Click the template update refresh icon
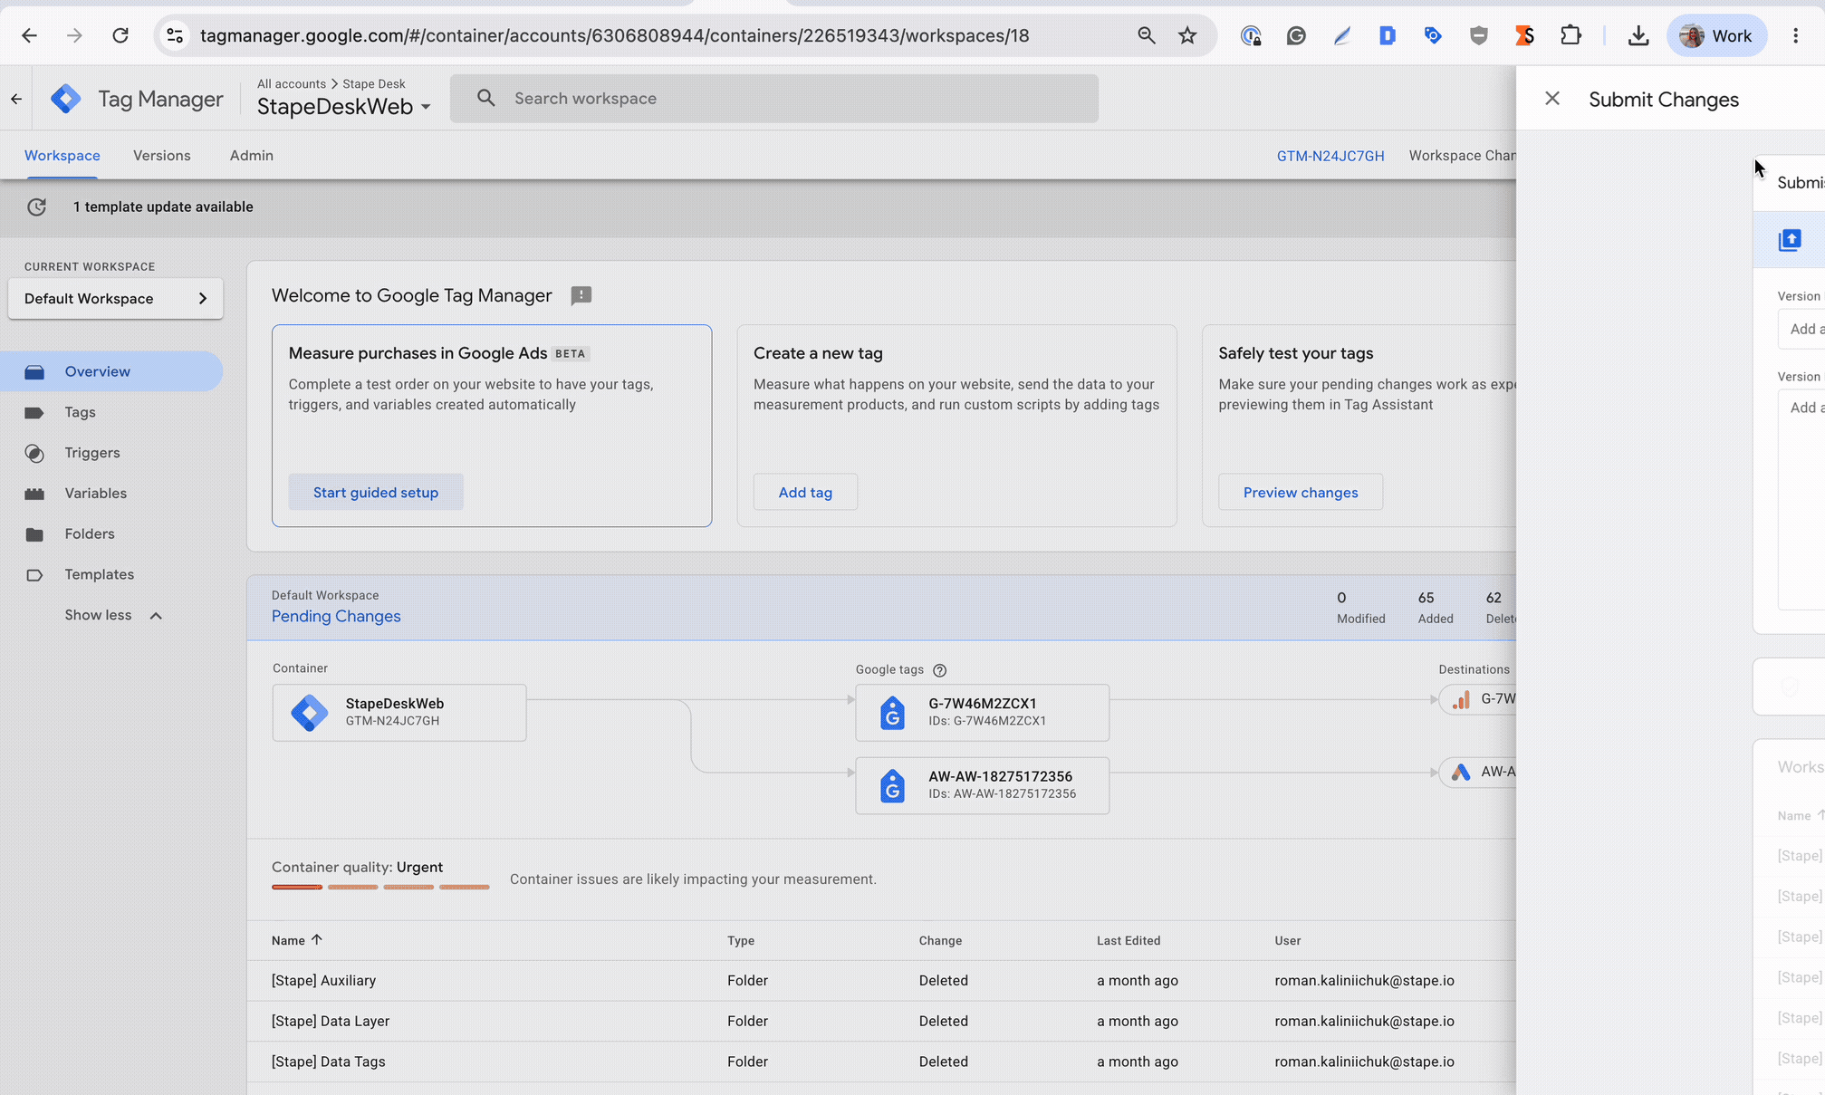Viewport: 1825px width, 1095px height. (x=36, y=207)
